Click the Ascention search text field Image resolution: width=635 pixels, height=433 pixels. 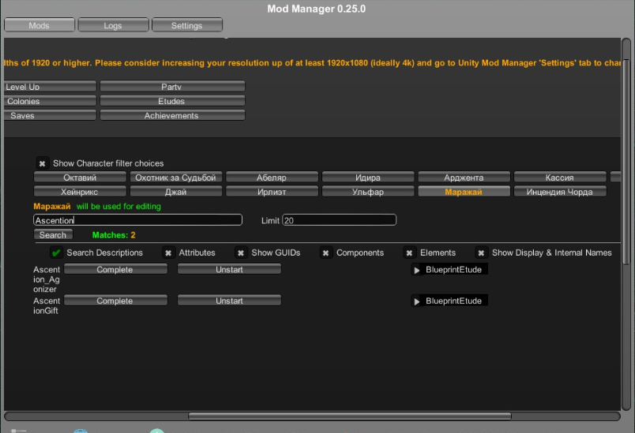tap(137, 221)
